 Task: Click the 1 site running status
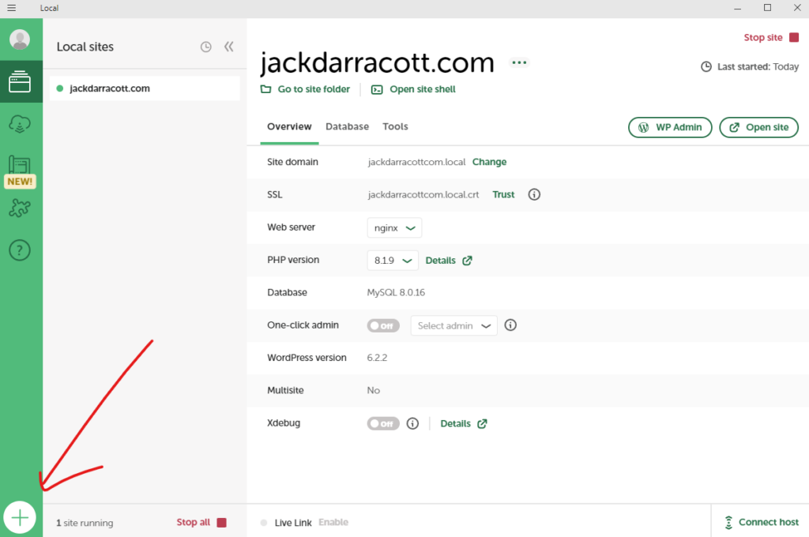(85, 523)
